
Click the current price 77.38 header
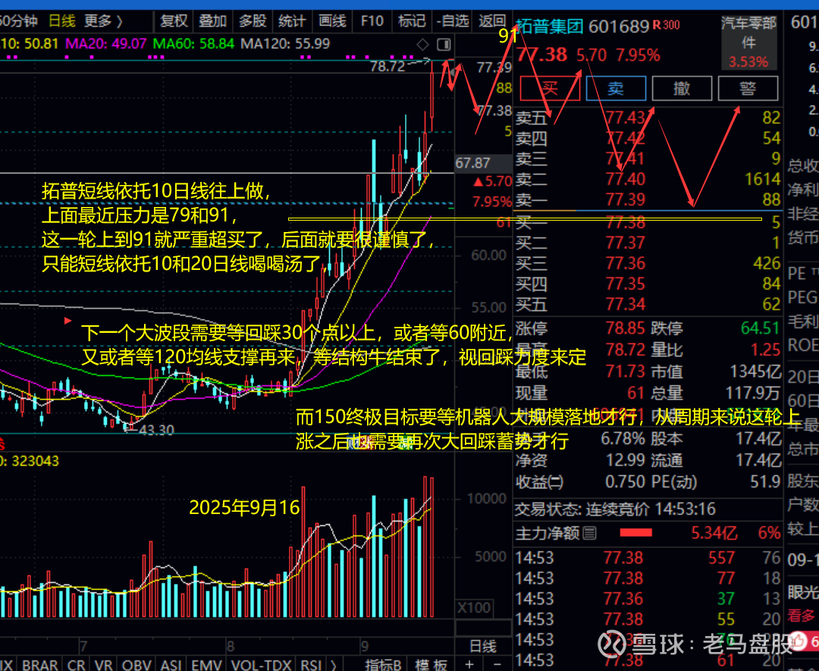pyautogui.click(x=541, y=55)
